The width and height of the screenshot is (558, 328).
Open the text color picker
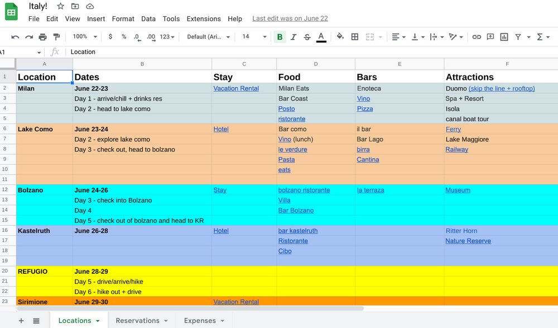(320, 36)
